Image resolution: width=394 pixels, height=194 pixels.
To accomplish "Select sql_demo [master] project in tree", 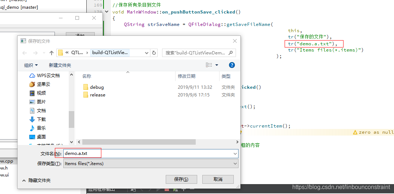I will (19, 7).
